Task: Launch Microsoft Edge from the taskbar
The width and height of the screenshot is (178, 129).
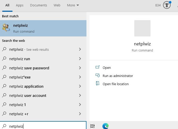Action: click(x=106, y=126)
